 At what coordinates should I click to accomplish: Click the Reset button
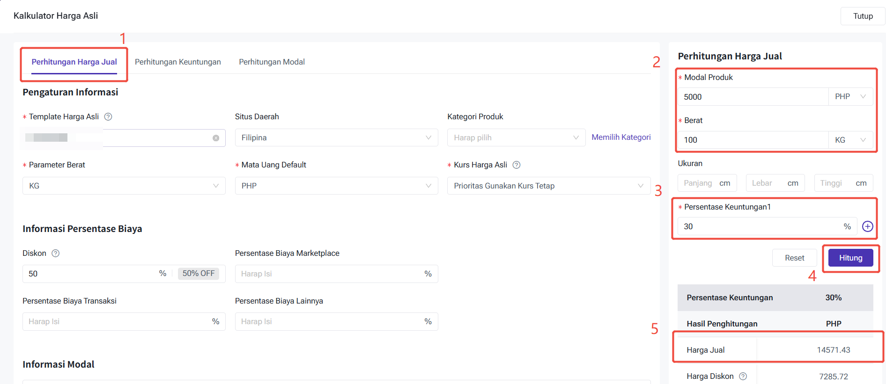tap(794, 258)
